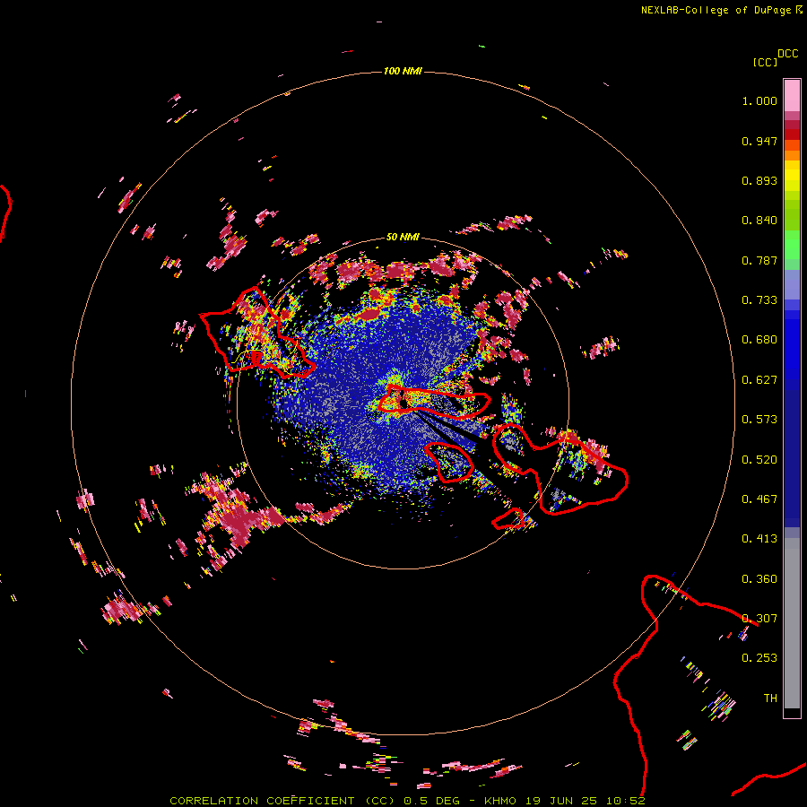The image size is (807, 807).
Task: Click the CORRELATION COEFFICIENT (CC) caption text
Action: click(x=282, y=801)
